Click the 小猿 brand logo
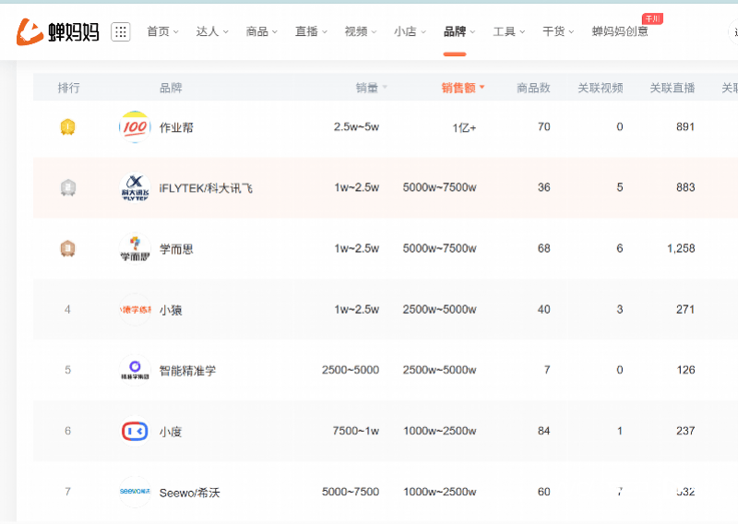 coord(135,309)
